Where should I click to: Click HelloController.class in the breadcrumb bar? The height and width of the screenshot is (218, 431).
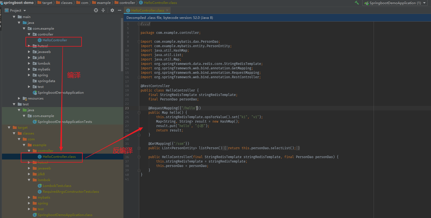pos(158,2)
